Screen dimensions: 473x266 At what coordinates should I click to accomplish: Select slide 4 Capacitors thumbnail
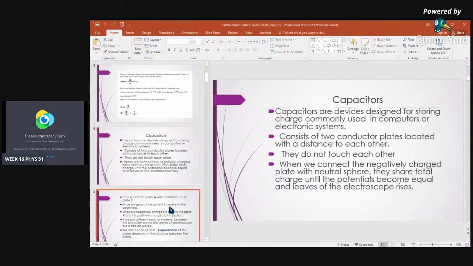148,156
